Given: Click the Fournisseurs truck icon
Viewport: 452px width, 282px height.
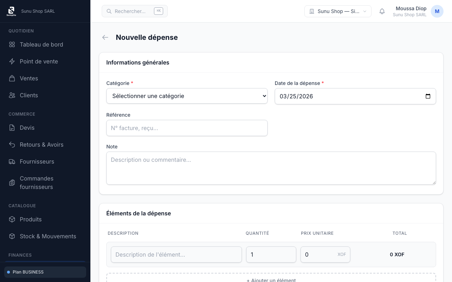Looking at the screenshot, I should (x=12, y=161).
